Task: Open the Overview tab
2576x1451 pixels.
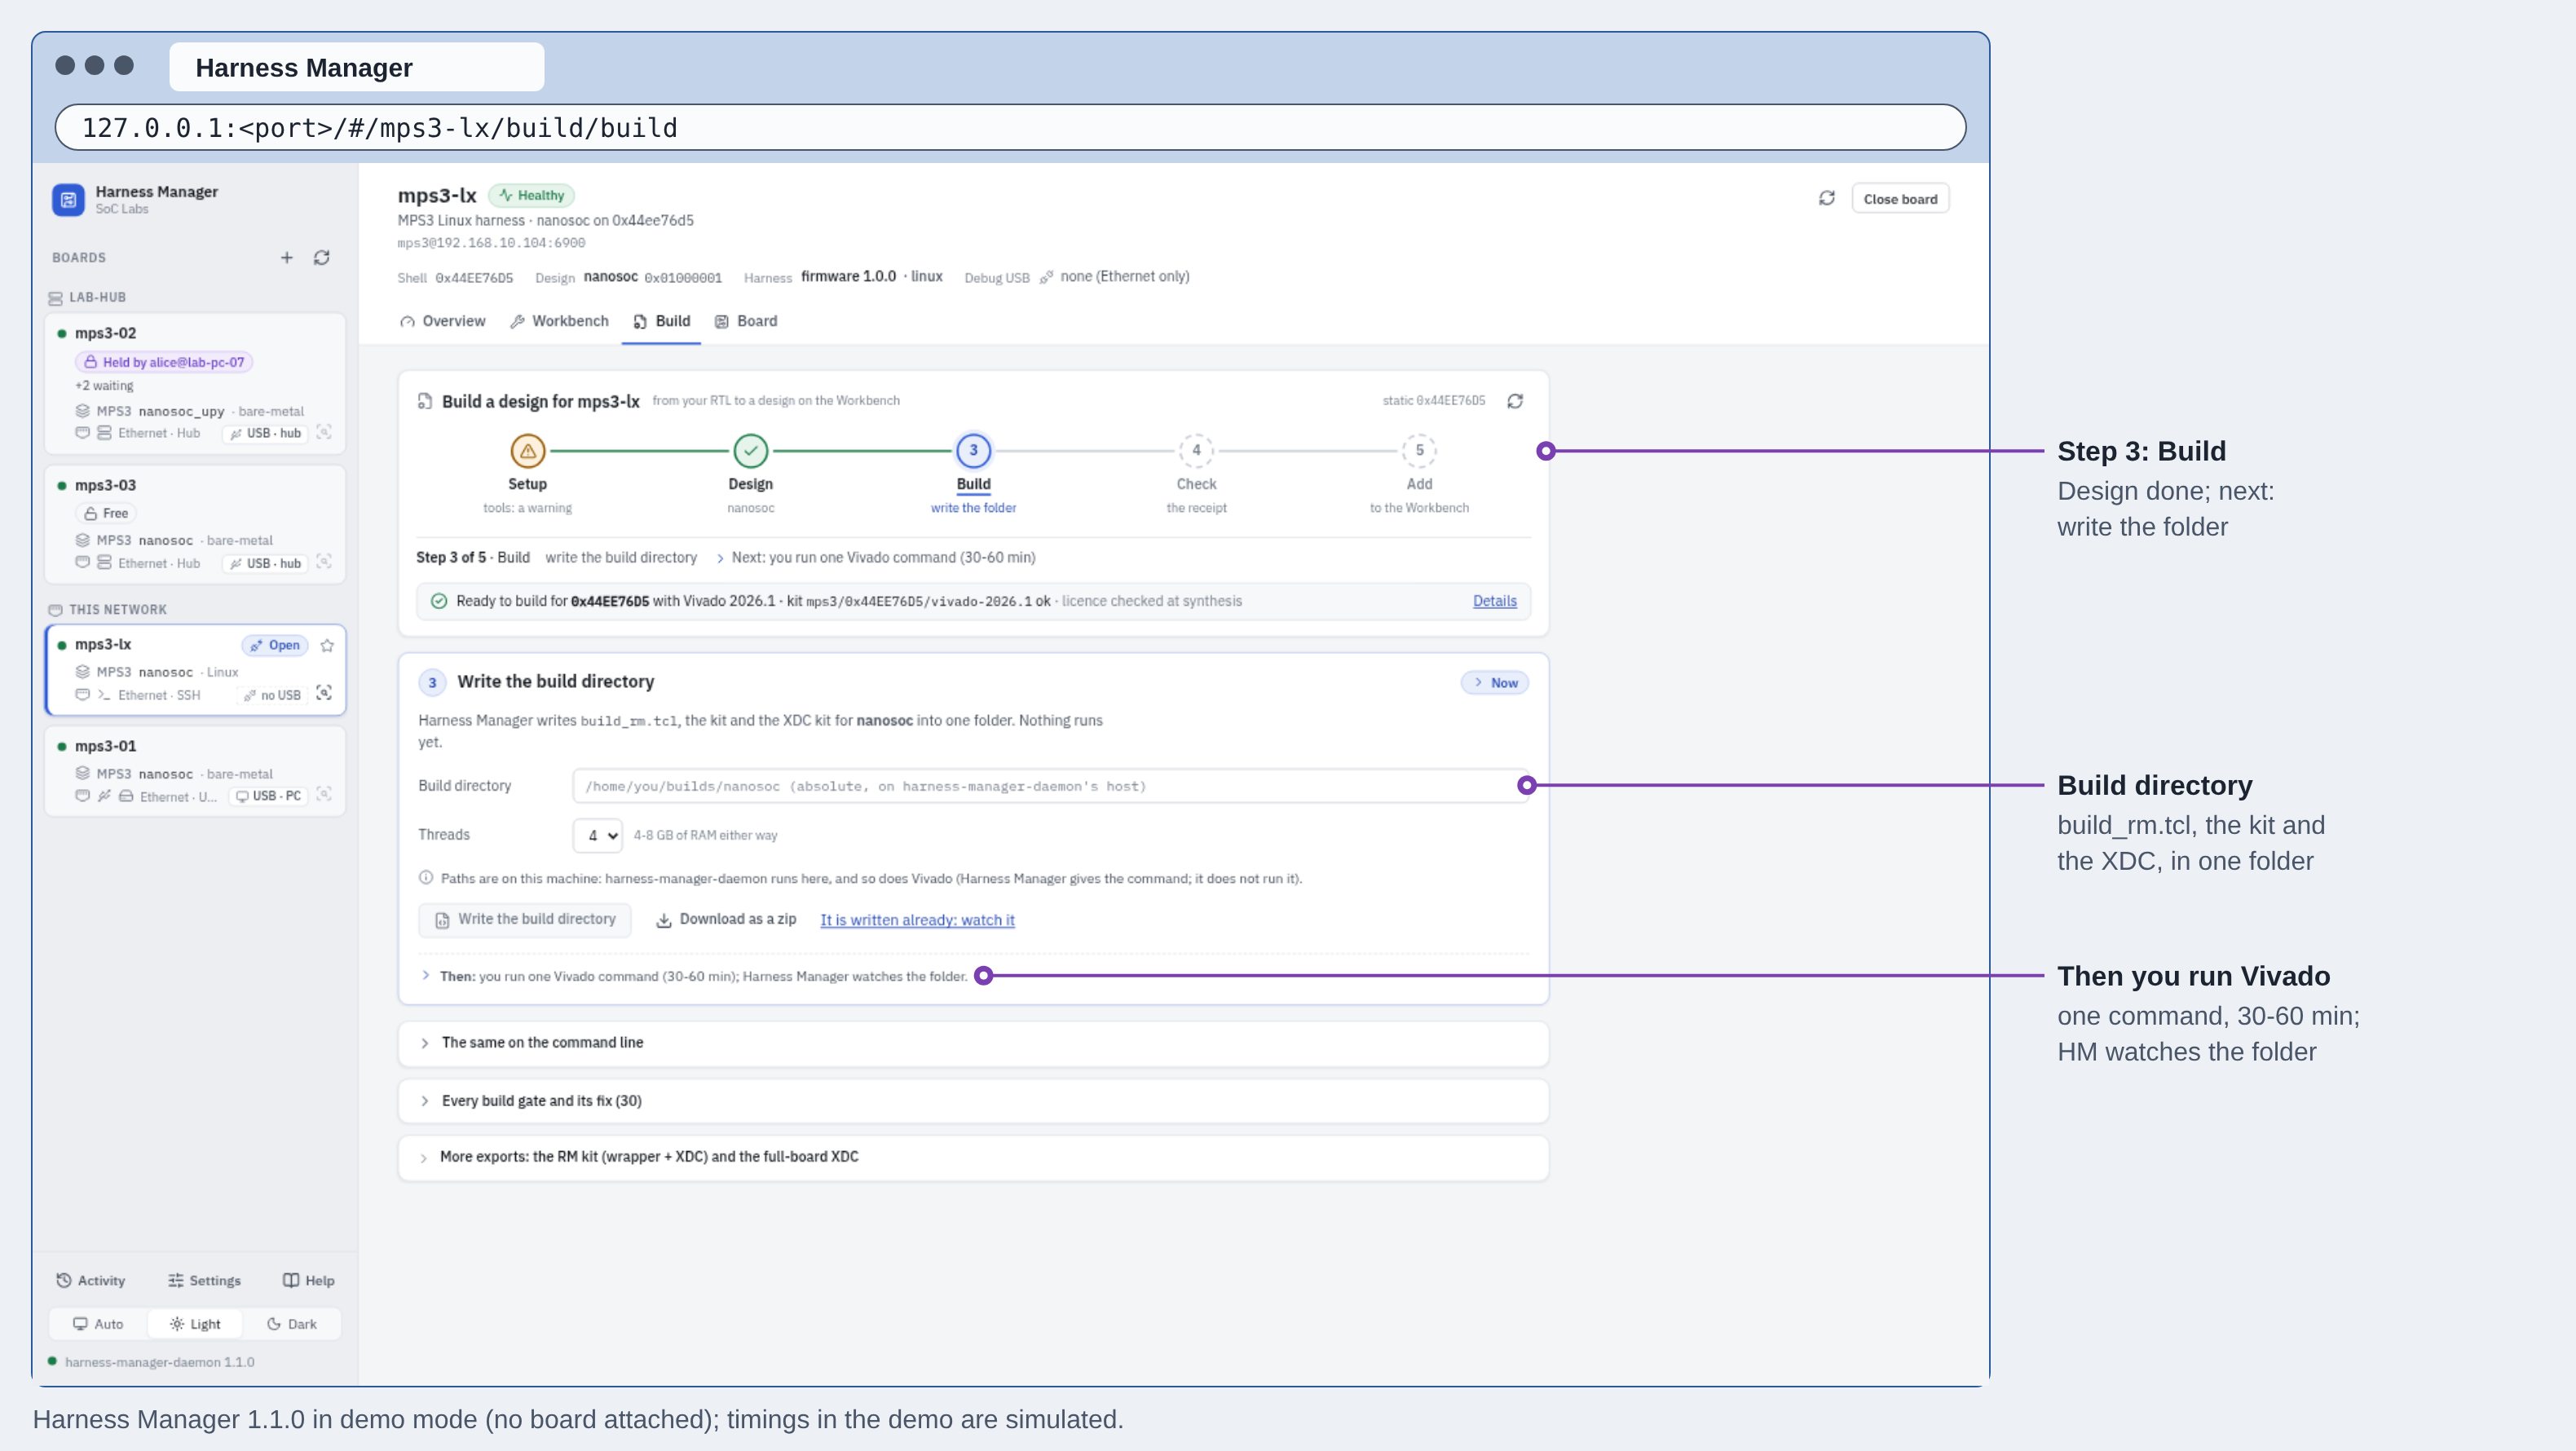Action: point(443,321)
